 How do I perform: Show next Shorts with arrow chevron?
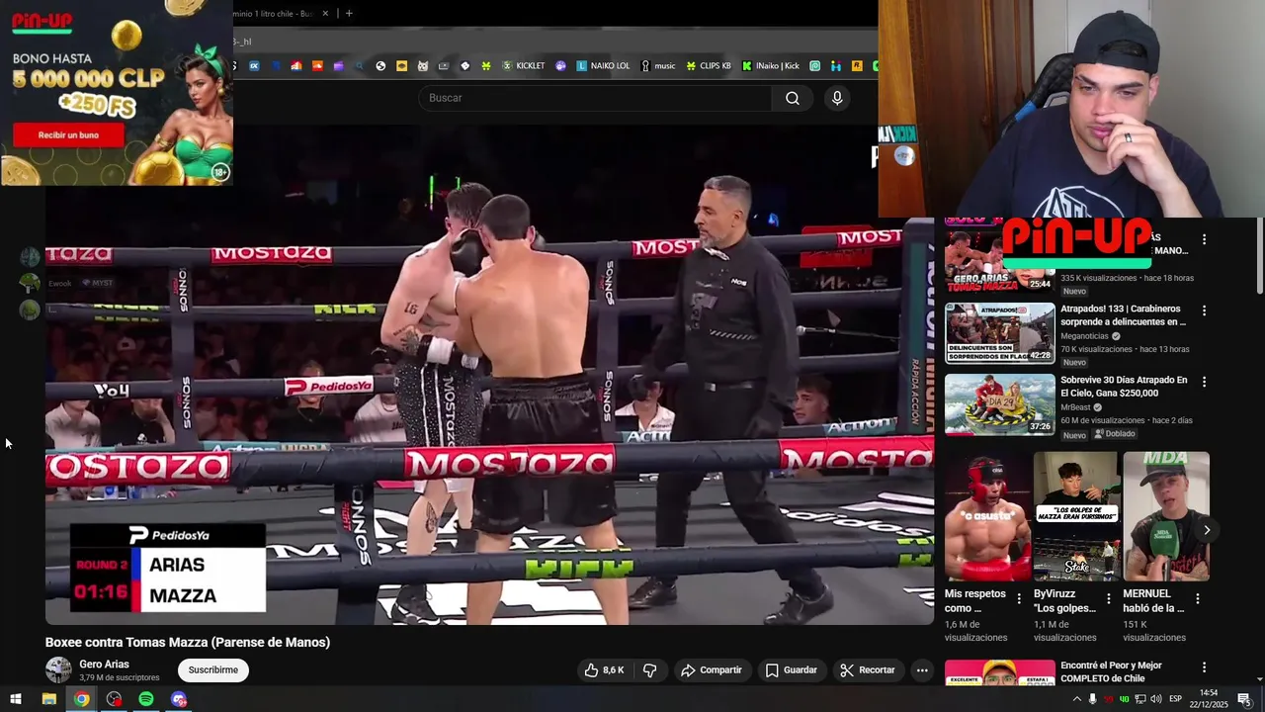pos(1207,530)
